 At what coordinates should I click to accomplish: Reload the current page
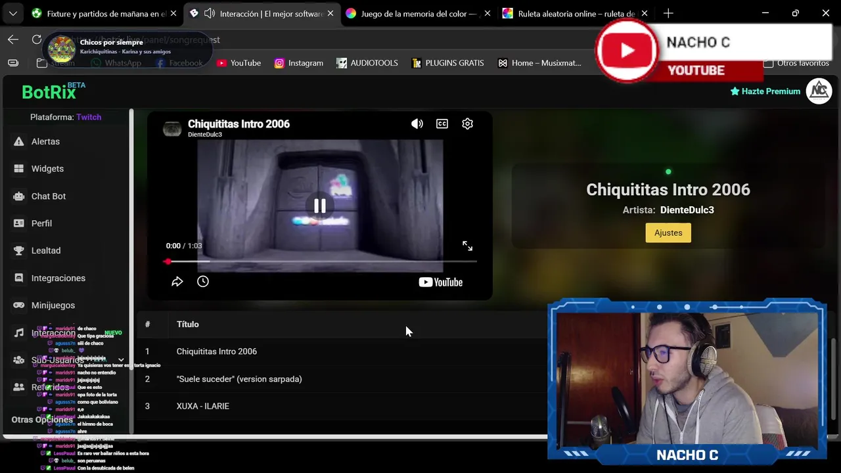37,39
